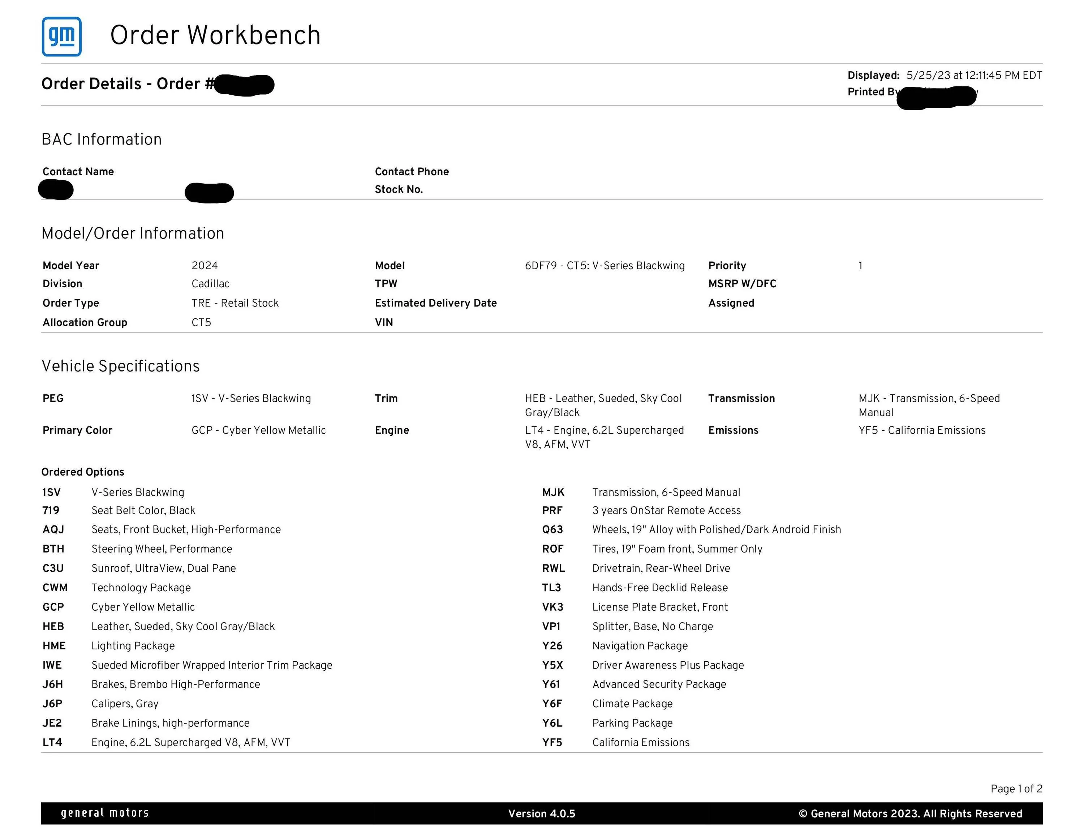Image resolution: width=1084 pixels, height=838 pixels.
Task: Click the Page 1 of 2 indicator
Action: pos(1016,789)
